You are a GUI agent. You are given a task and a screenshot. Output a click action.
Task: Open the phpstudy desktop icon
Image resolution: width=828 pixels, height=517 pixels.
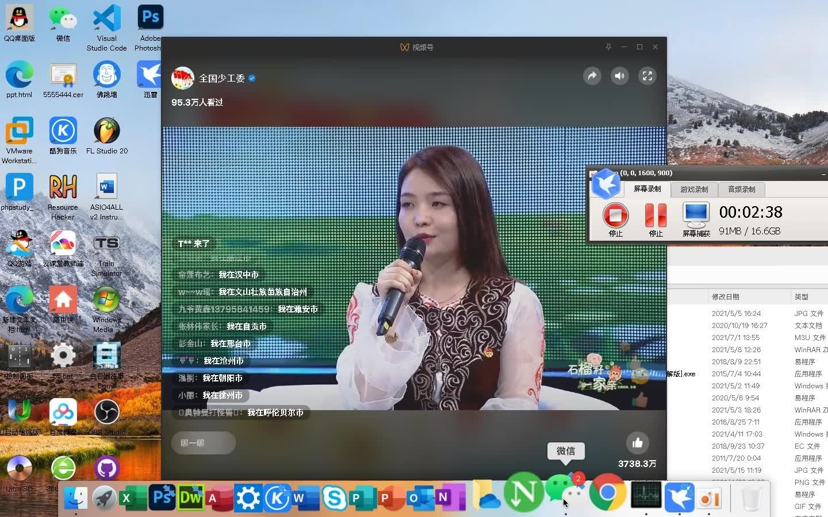(20, 192)
